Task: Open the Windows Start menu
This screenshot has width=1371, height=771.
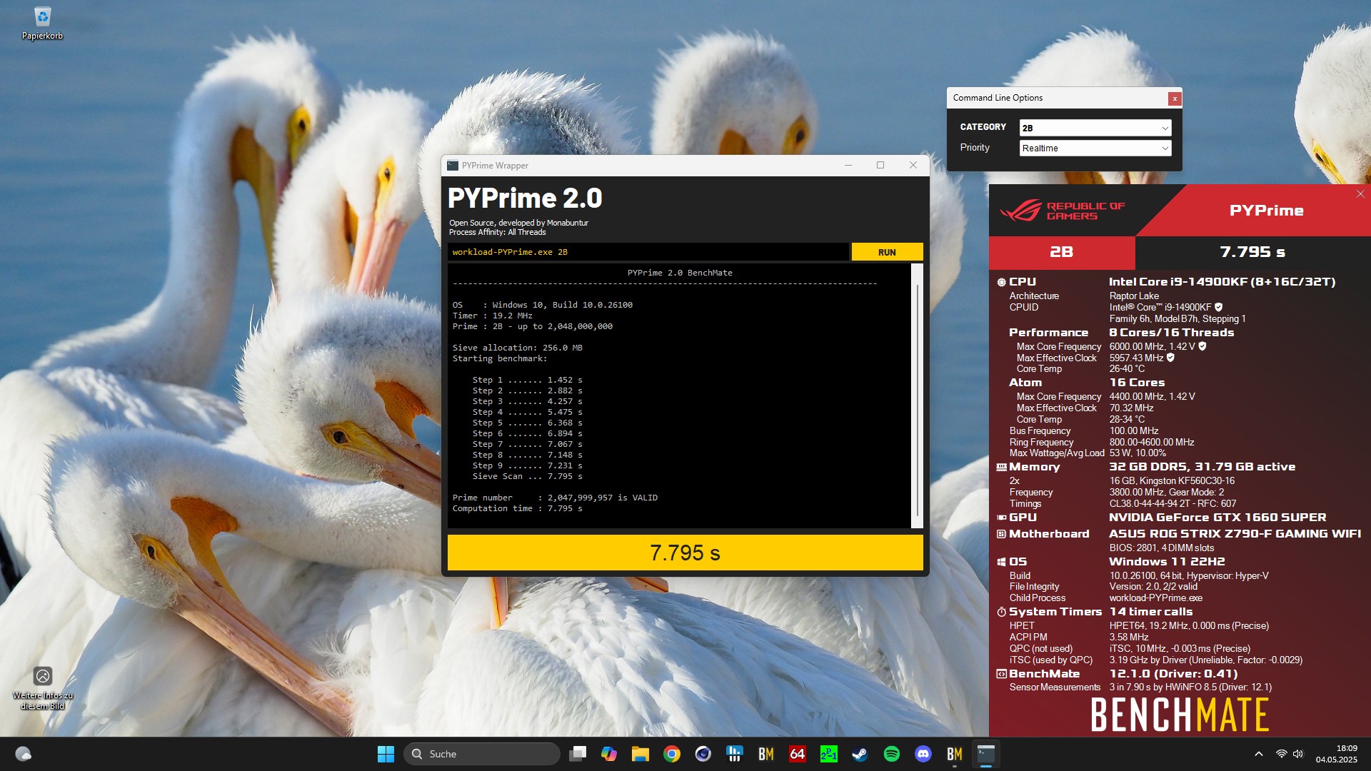Action: tap(386, 754)
